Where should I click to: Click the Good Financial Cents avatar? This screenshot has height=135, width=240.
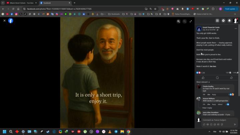pos(199,29)
